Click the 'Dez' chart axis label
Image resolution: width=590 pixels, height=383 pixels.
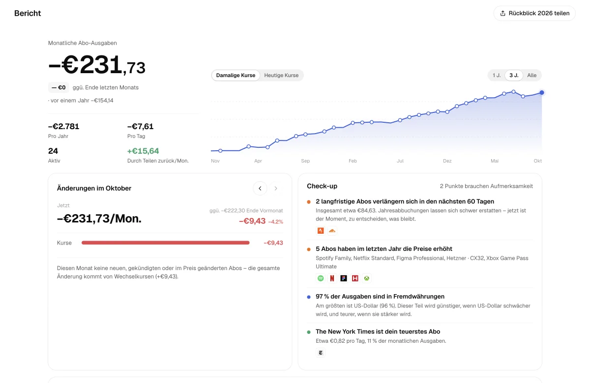tap(447, 161)
